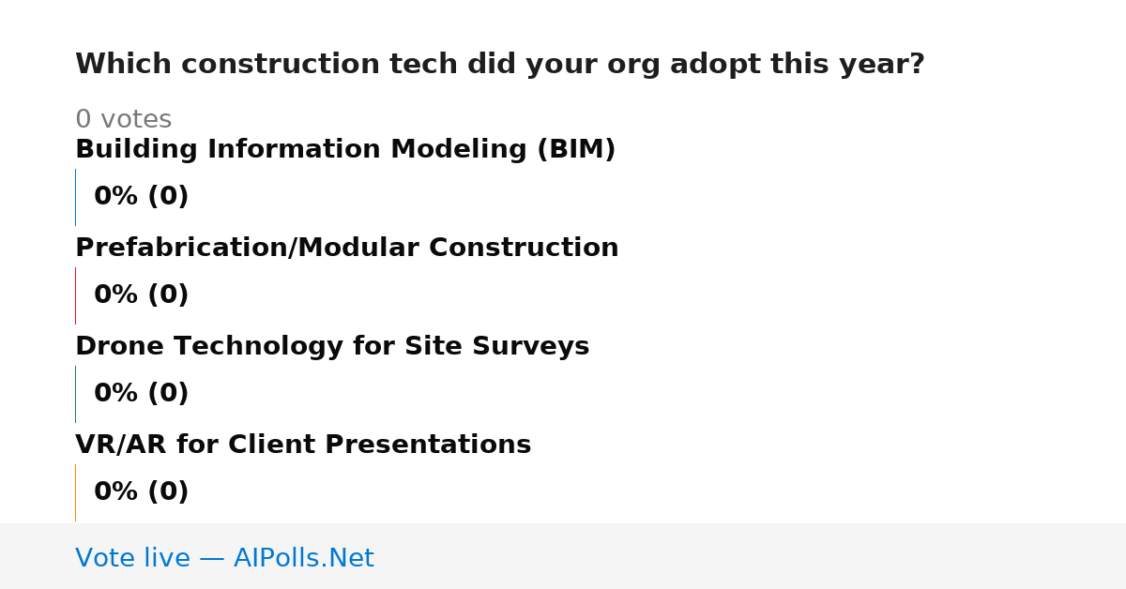Select Drone Technology for Site Surveys option

coord(332,347)
